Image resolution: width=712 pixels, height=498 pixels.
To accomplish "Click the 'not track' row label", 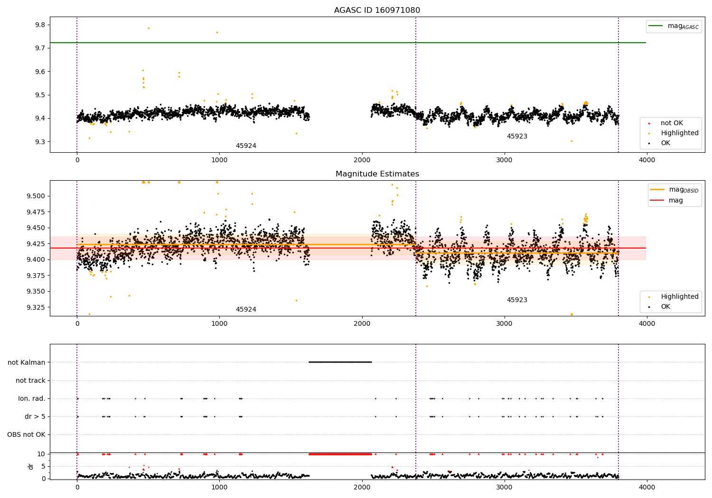I will pos(30,380).
